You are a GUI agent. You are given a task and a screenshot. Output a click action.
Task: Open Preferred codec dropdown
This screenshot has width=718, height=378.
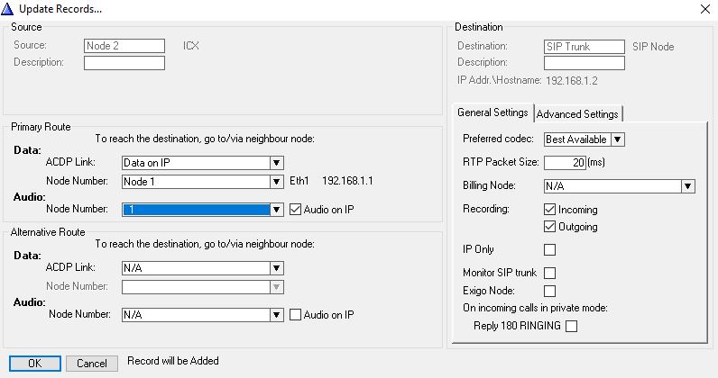pyautogui.click(x=617, y=139)
